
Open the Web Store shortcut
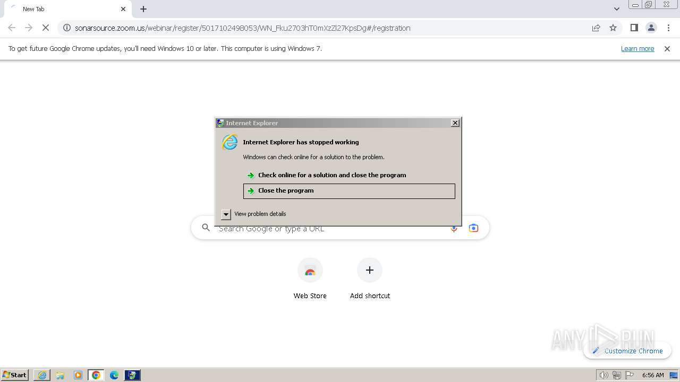[x=310, y=279]
